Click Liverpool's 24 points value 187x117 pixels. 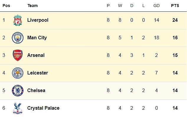[x=175, y=20]
